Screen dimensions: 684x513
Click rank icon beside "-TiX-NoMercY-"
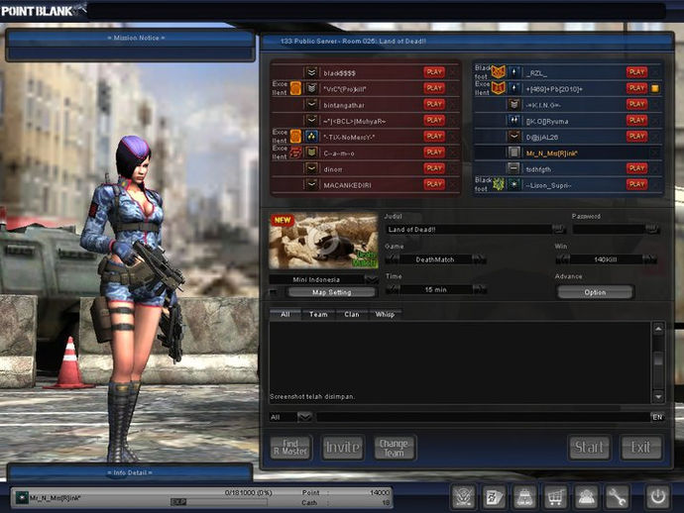311,137
